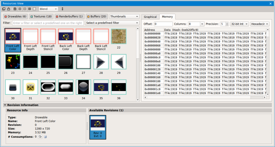275x147 pixels.
Task: Select memory row 0x000000a0
Action: 205,54
